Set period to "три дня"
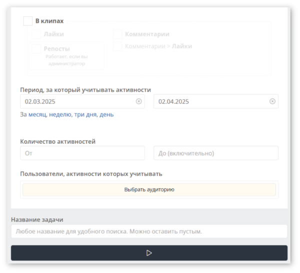Image resolution: width=300 pixels, height=273 pixels. (x=85, y=114)
